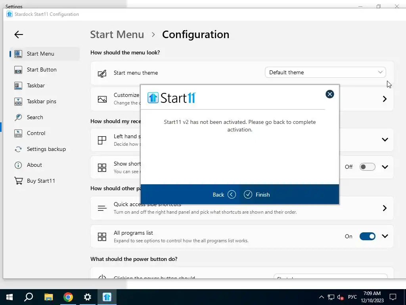Open the Start Menu sidebar section
406x305 pixels.
(44, 54)
